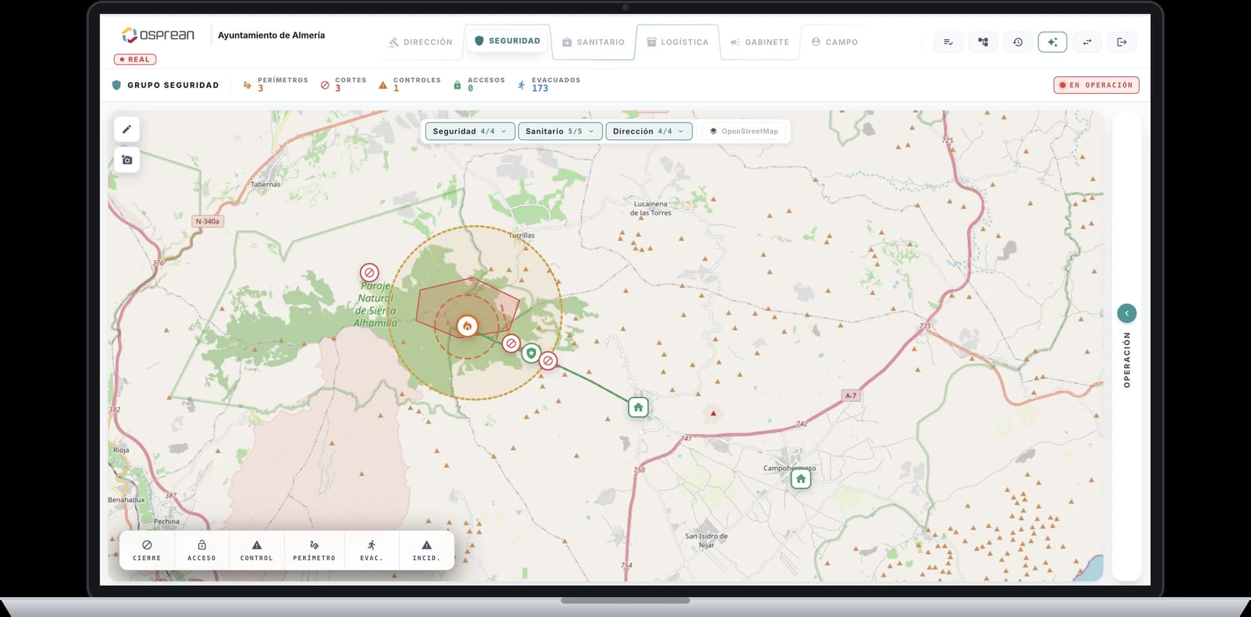Choose the Perímetro drawing tool
The image size is (1251, 617).
(x=314, y=550)
